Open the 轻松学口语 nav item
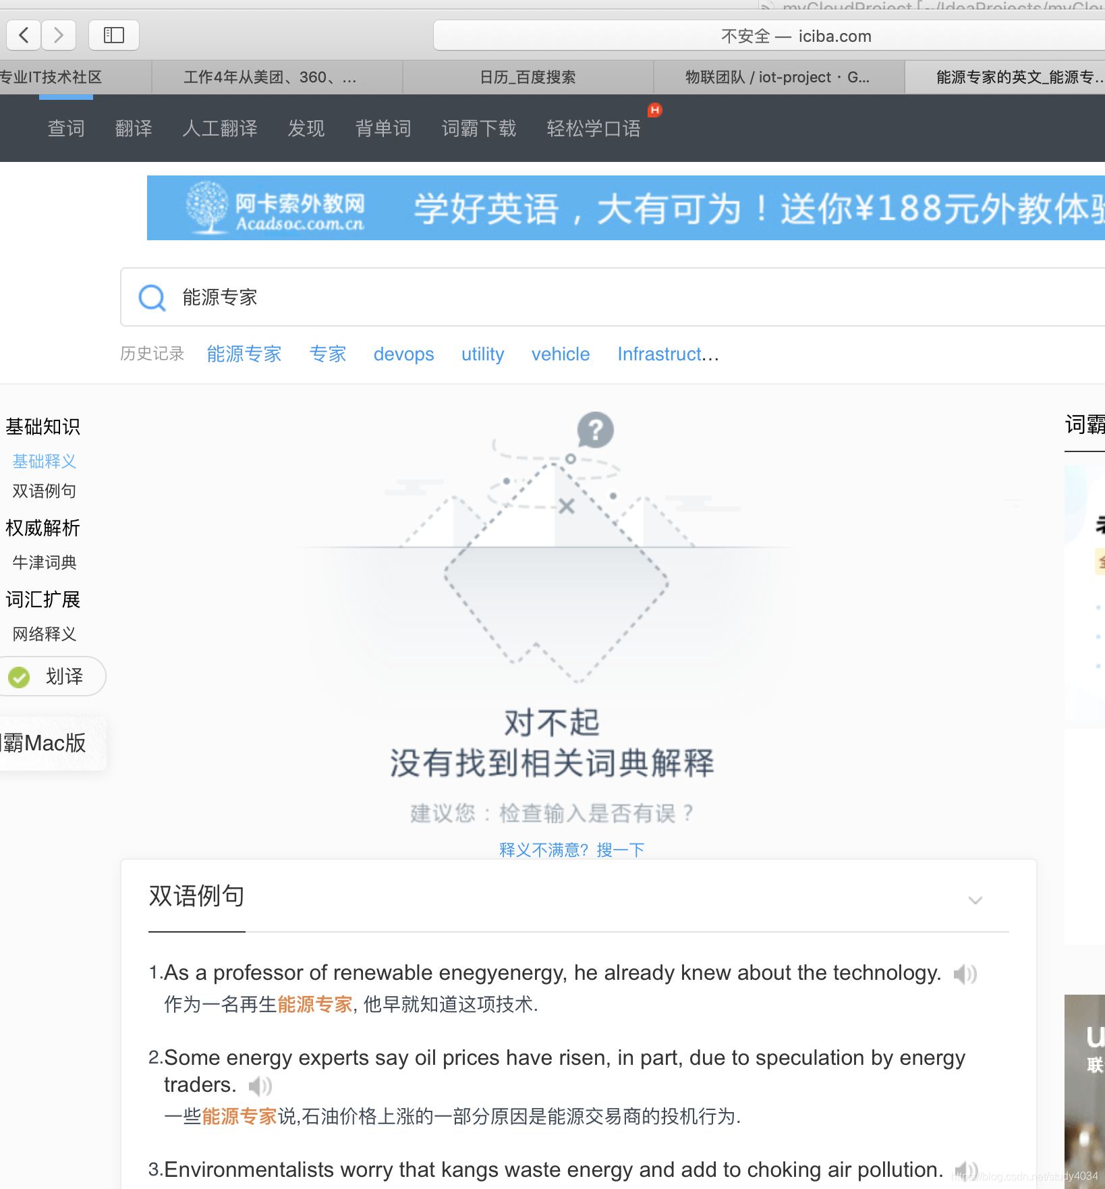The height and width of the screenshot is (1189, 1105). (x=594, y=128)
